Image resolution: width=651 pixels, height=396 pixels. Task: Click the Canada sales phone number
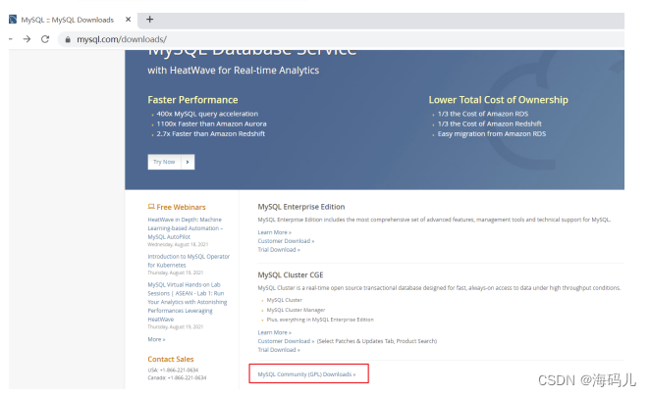tap(187, 377)
